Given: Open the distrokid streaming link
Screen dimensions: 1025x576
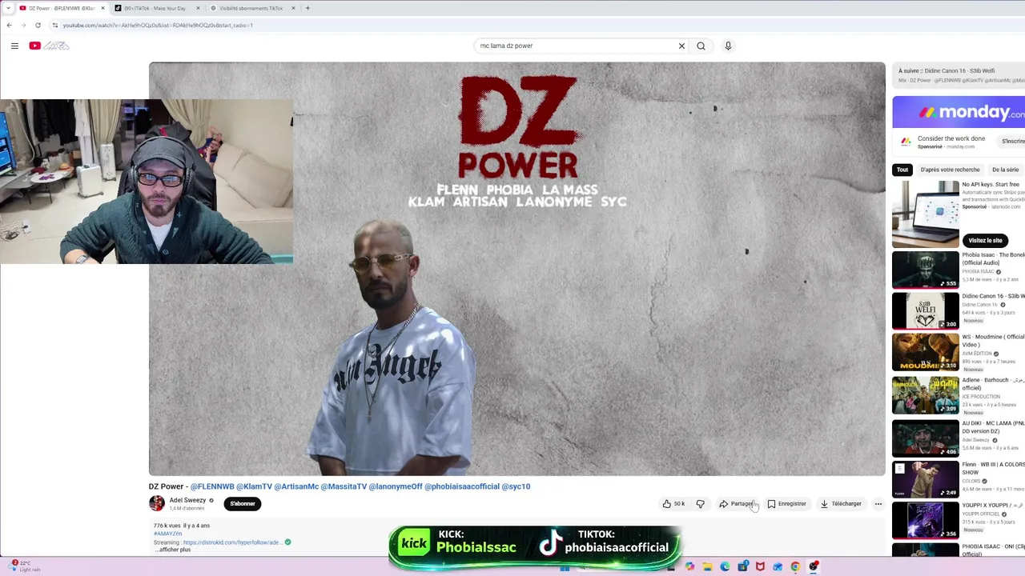Looking at the screenshot, I should (x=232, y=542).
